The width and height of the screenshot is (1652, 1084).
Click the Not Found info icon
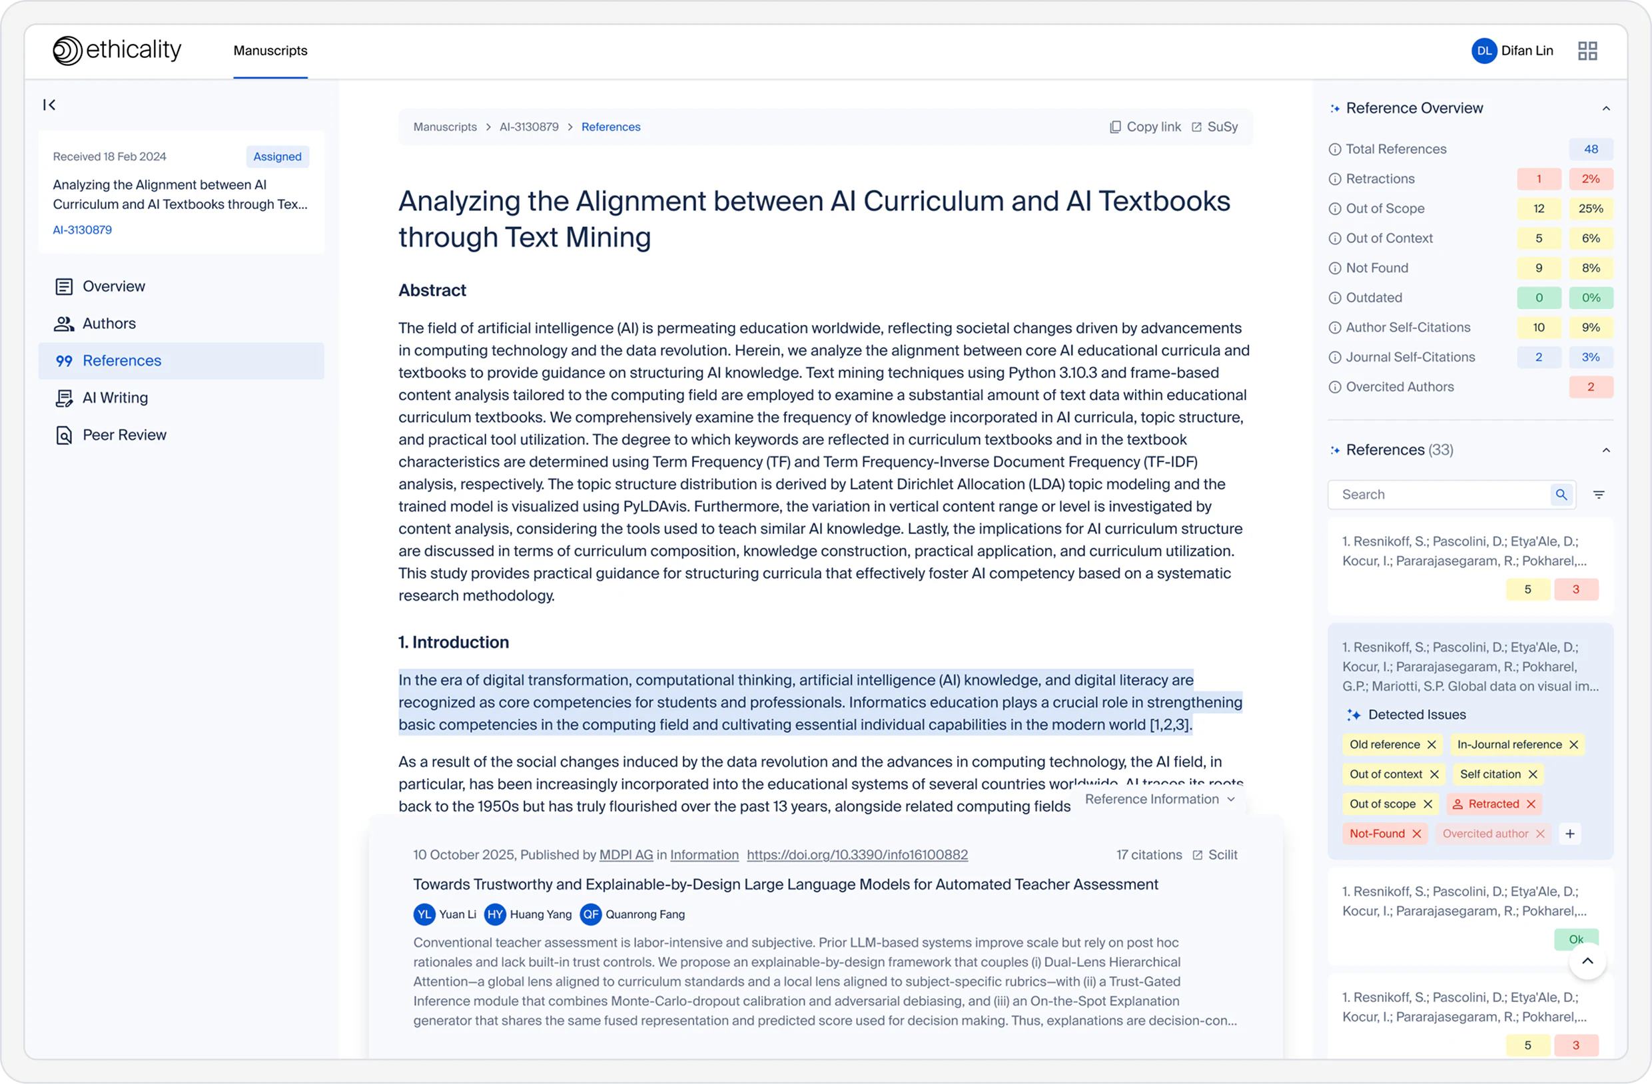1335,268
